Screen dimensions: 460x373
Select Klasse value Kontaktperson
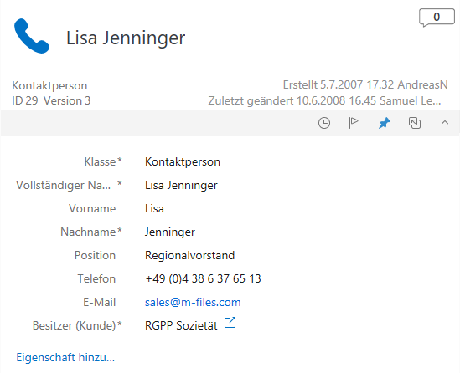[183, 161]
